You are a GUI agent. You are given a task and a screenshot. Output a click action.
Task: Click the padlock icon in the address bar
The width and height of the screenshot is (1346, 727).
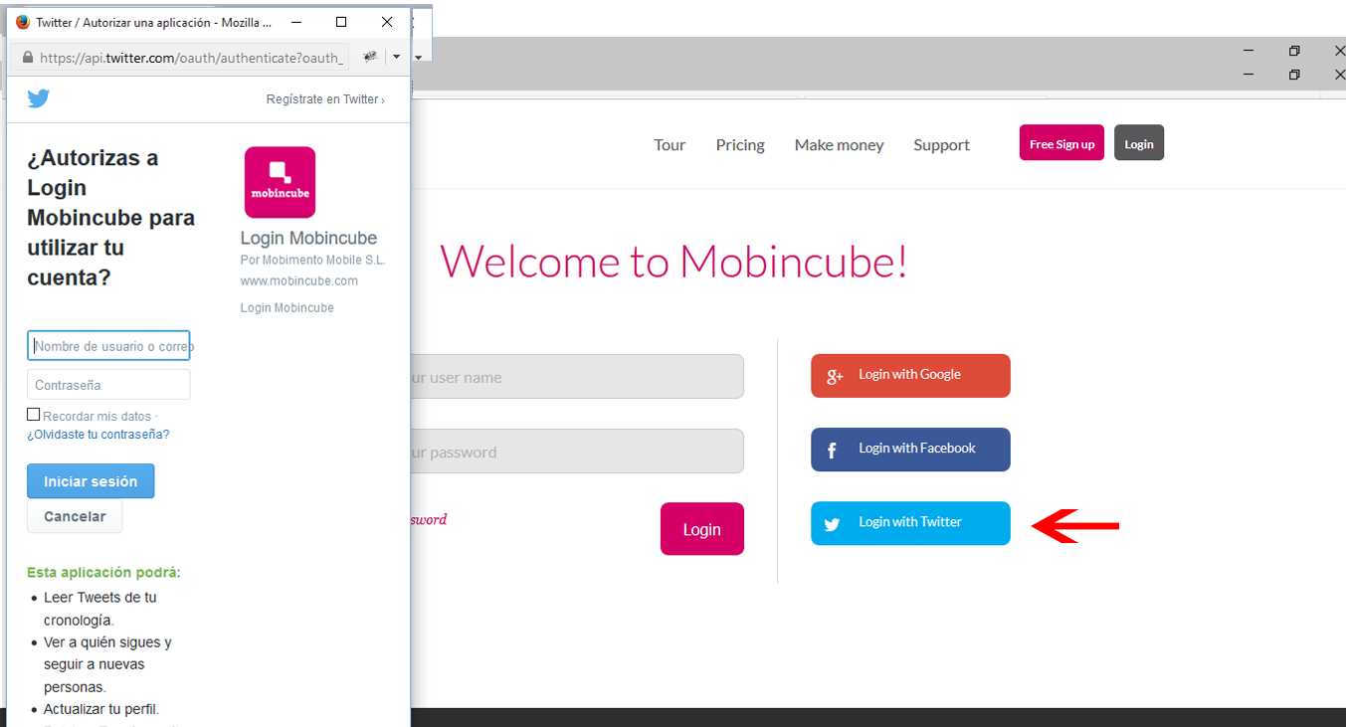pos(27,58)
